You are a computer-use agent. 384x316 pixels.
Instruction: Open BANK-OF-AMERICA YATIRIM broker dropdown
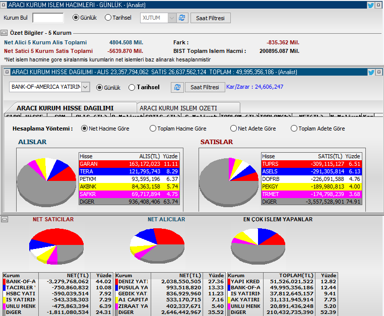[x=85, y=87]
